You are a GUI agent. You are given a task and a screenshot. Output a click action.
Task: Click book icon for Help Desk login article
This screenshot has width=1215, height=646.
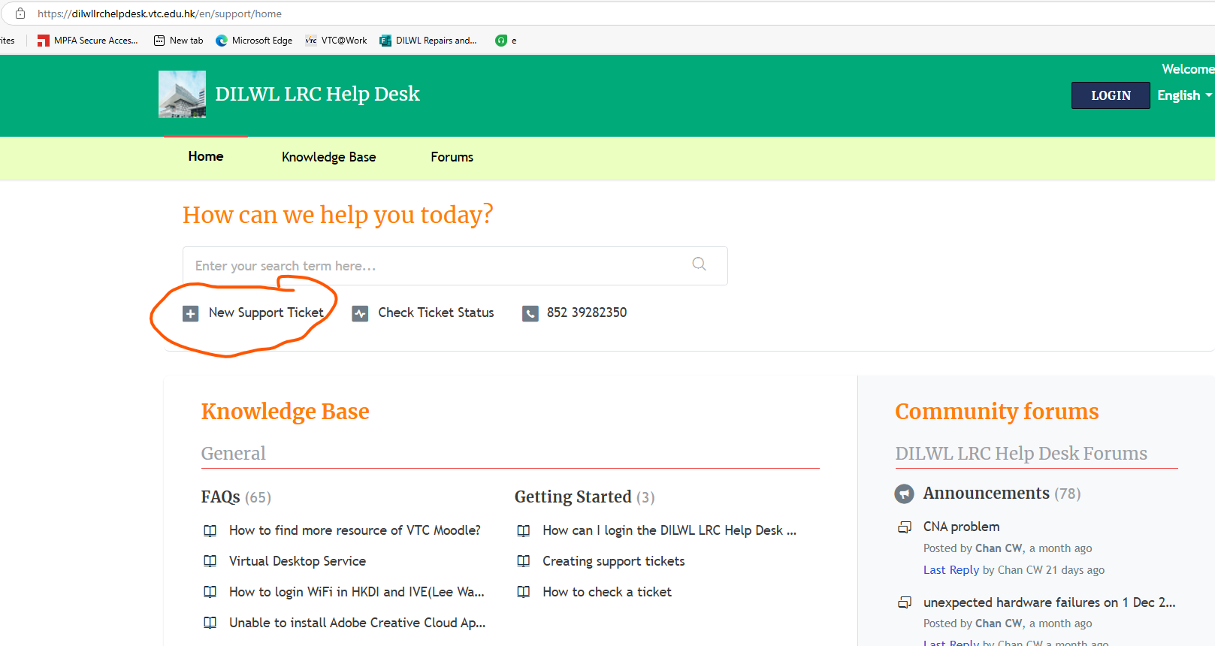click(524, 530)
